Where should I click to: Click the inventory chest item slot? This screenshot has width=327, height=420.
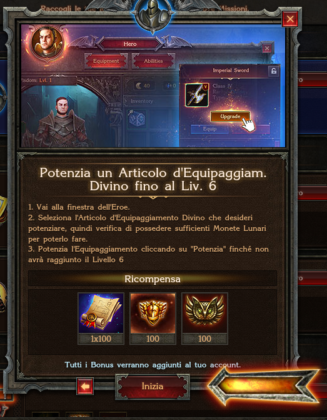pyautogui.click(x=137, y=118)
